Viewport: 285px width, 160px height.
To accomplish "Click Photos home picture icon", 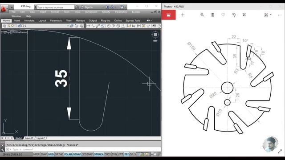I will point(168,15).
